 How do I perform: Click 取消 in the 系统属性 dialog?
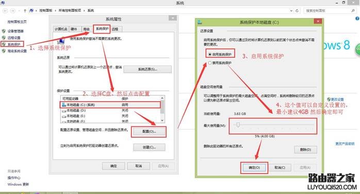tap(138, 166)
